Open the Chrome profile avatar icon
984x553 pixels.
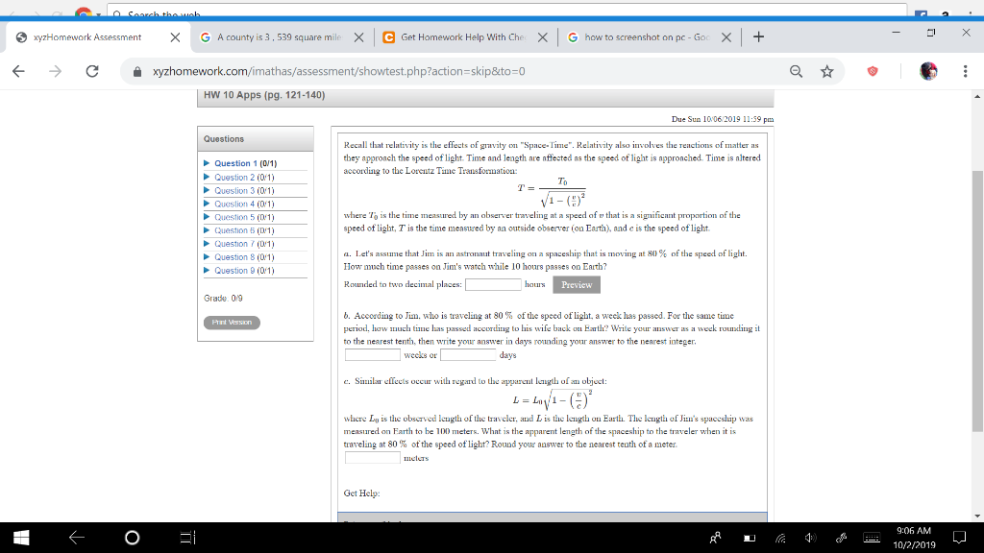[925, 72]
